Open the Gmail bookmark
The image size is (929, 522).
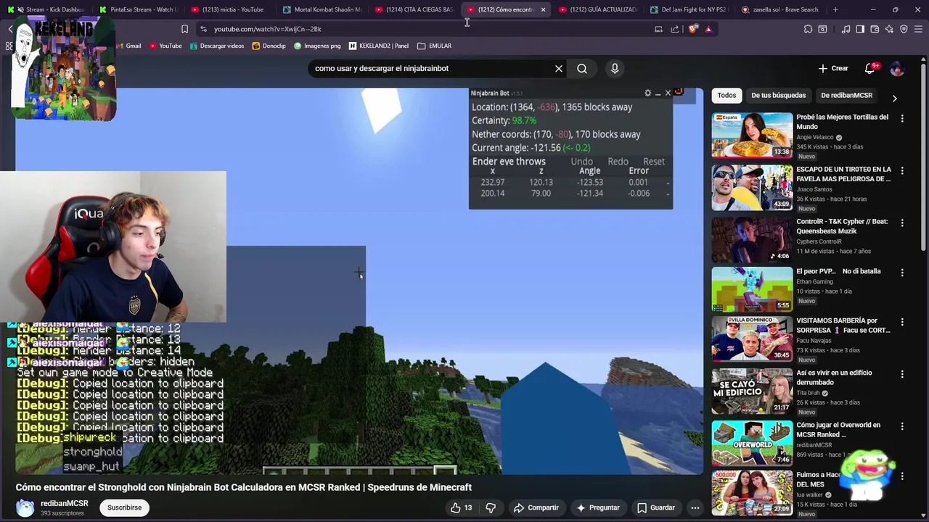(128, 46)
